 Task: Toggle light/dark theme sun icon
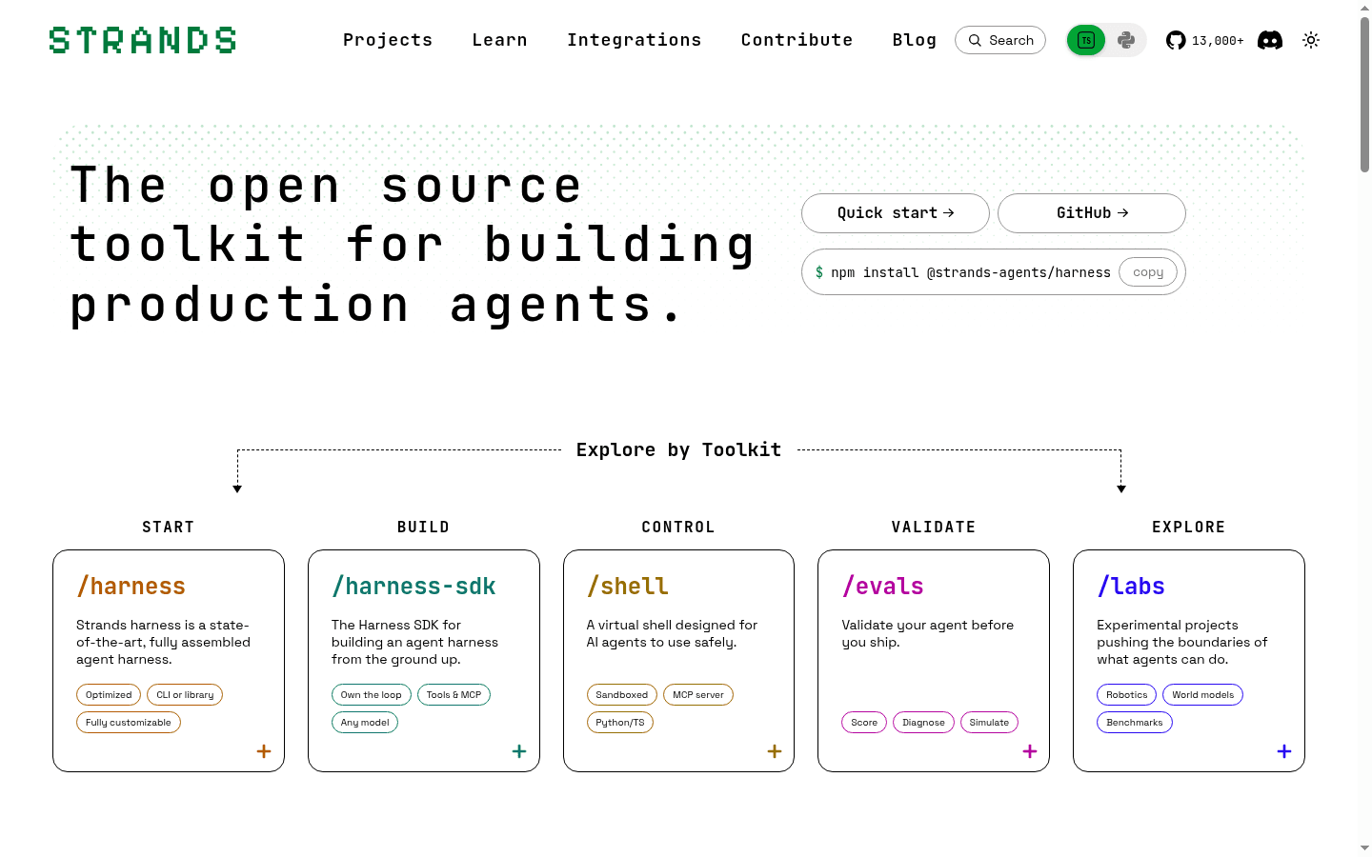[x=1311, y=40]
